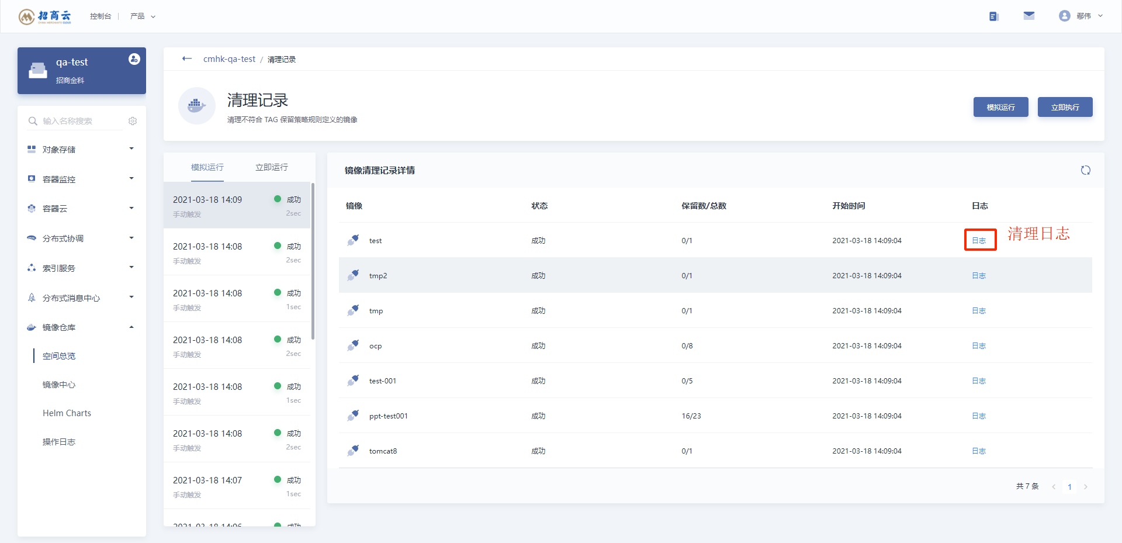Image resolution: width=1122 pixels, height=543 pixels.
Task: Go back using the arrow icon
Action: [187, 58]
